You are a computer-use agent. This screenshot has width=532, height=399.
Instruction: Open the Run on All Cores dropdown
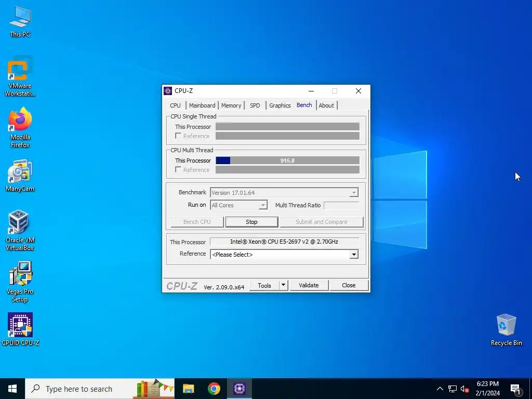pos(263,205)
